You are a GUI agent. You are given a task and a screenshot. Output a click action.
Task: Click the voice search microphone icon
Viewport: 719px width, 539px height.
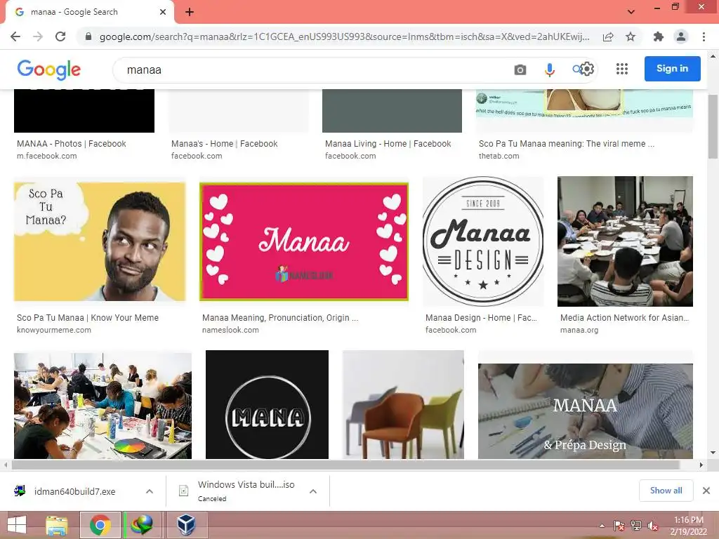(549, 69)
